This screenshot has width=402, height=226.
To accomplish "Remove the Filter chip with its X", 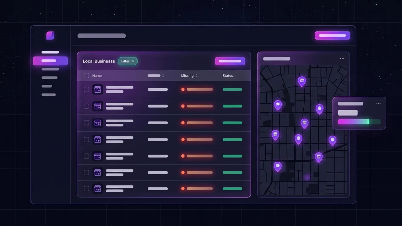I will tap(133, 61).
